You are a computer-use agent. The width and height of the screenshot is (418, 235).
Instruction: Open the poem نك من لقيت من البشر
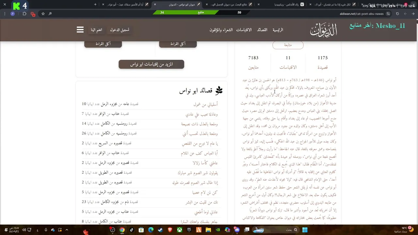[201, 202]
